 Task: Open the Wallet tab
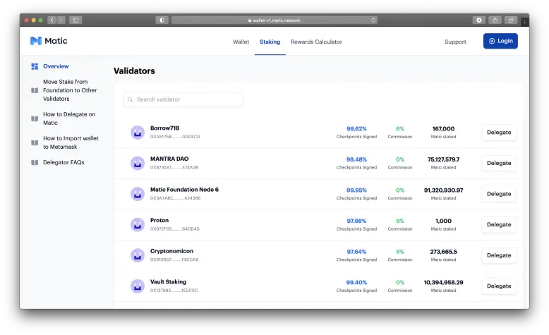click(x=241, y=42)
